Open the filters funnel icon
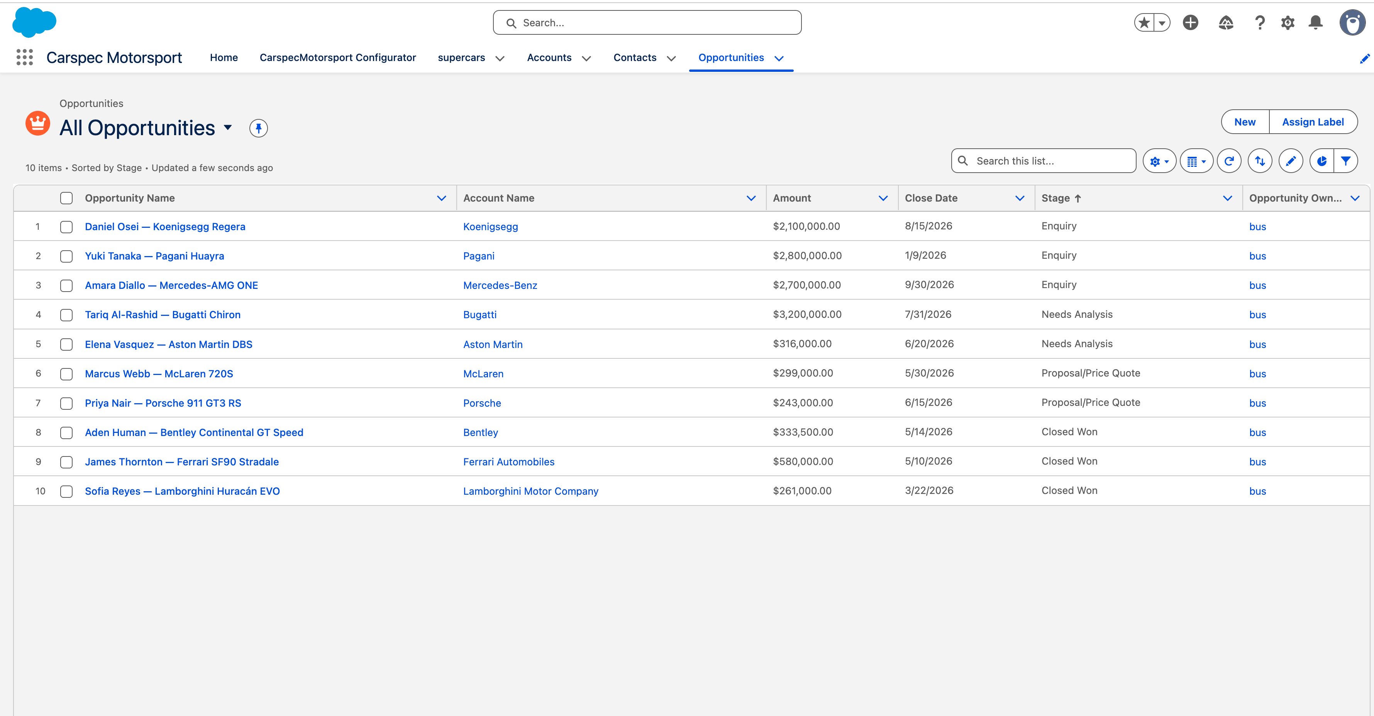Viewport: 1374px width, 716px height. (1346, 161)
